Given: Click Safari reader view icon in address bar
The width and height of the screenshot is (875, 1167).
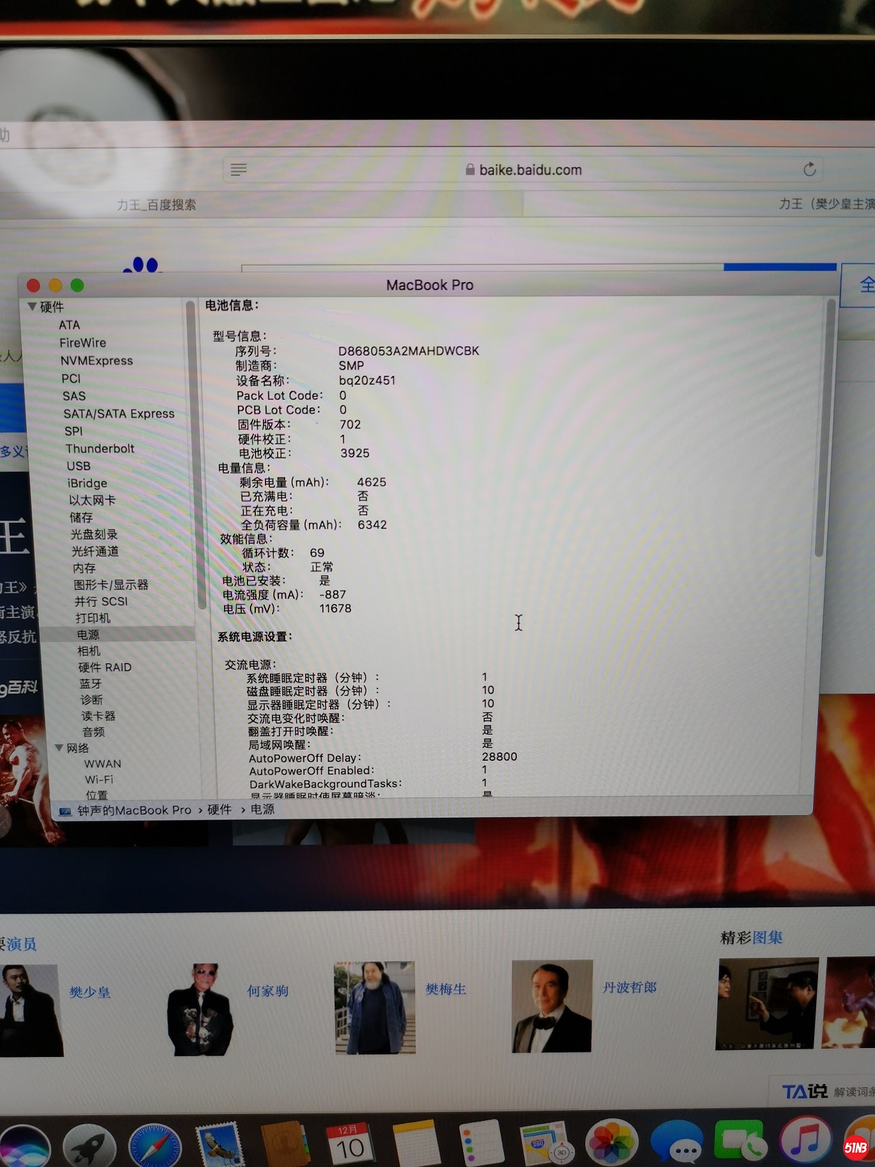Looking at the screenshot, I should [239, 170].
